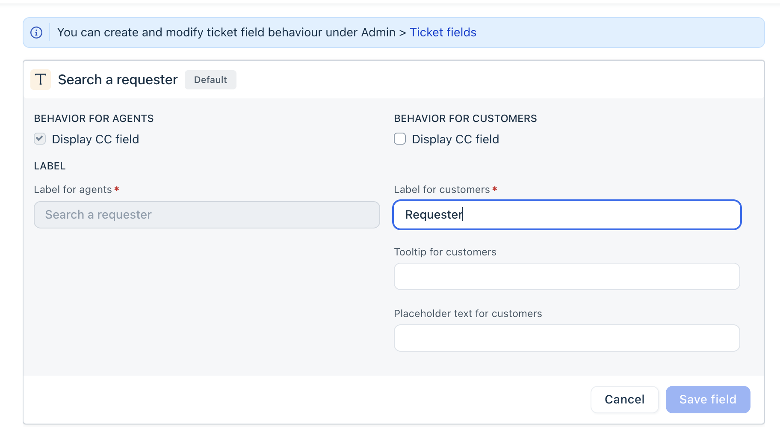Click the disabled Label for agents input
This screenshot has width=780, height=427.
point(207,215)
